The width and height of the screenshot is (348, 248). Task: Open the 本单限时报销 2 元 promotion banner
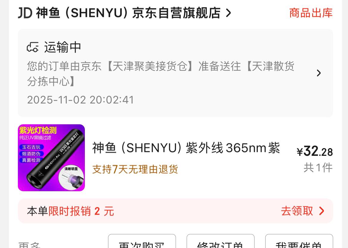pyautogui.click(x=175, y=211)
